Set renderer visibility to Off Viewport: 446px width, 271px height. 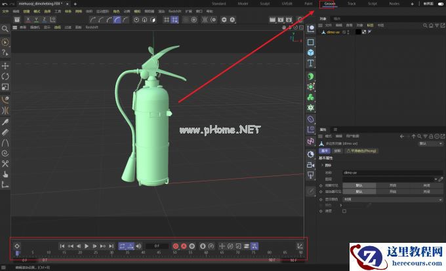[x=426, y=192]
